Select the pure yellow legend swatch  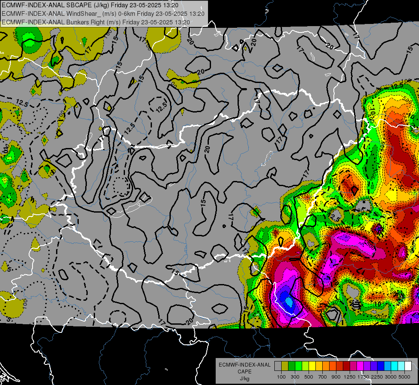[312, 366]
